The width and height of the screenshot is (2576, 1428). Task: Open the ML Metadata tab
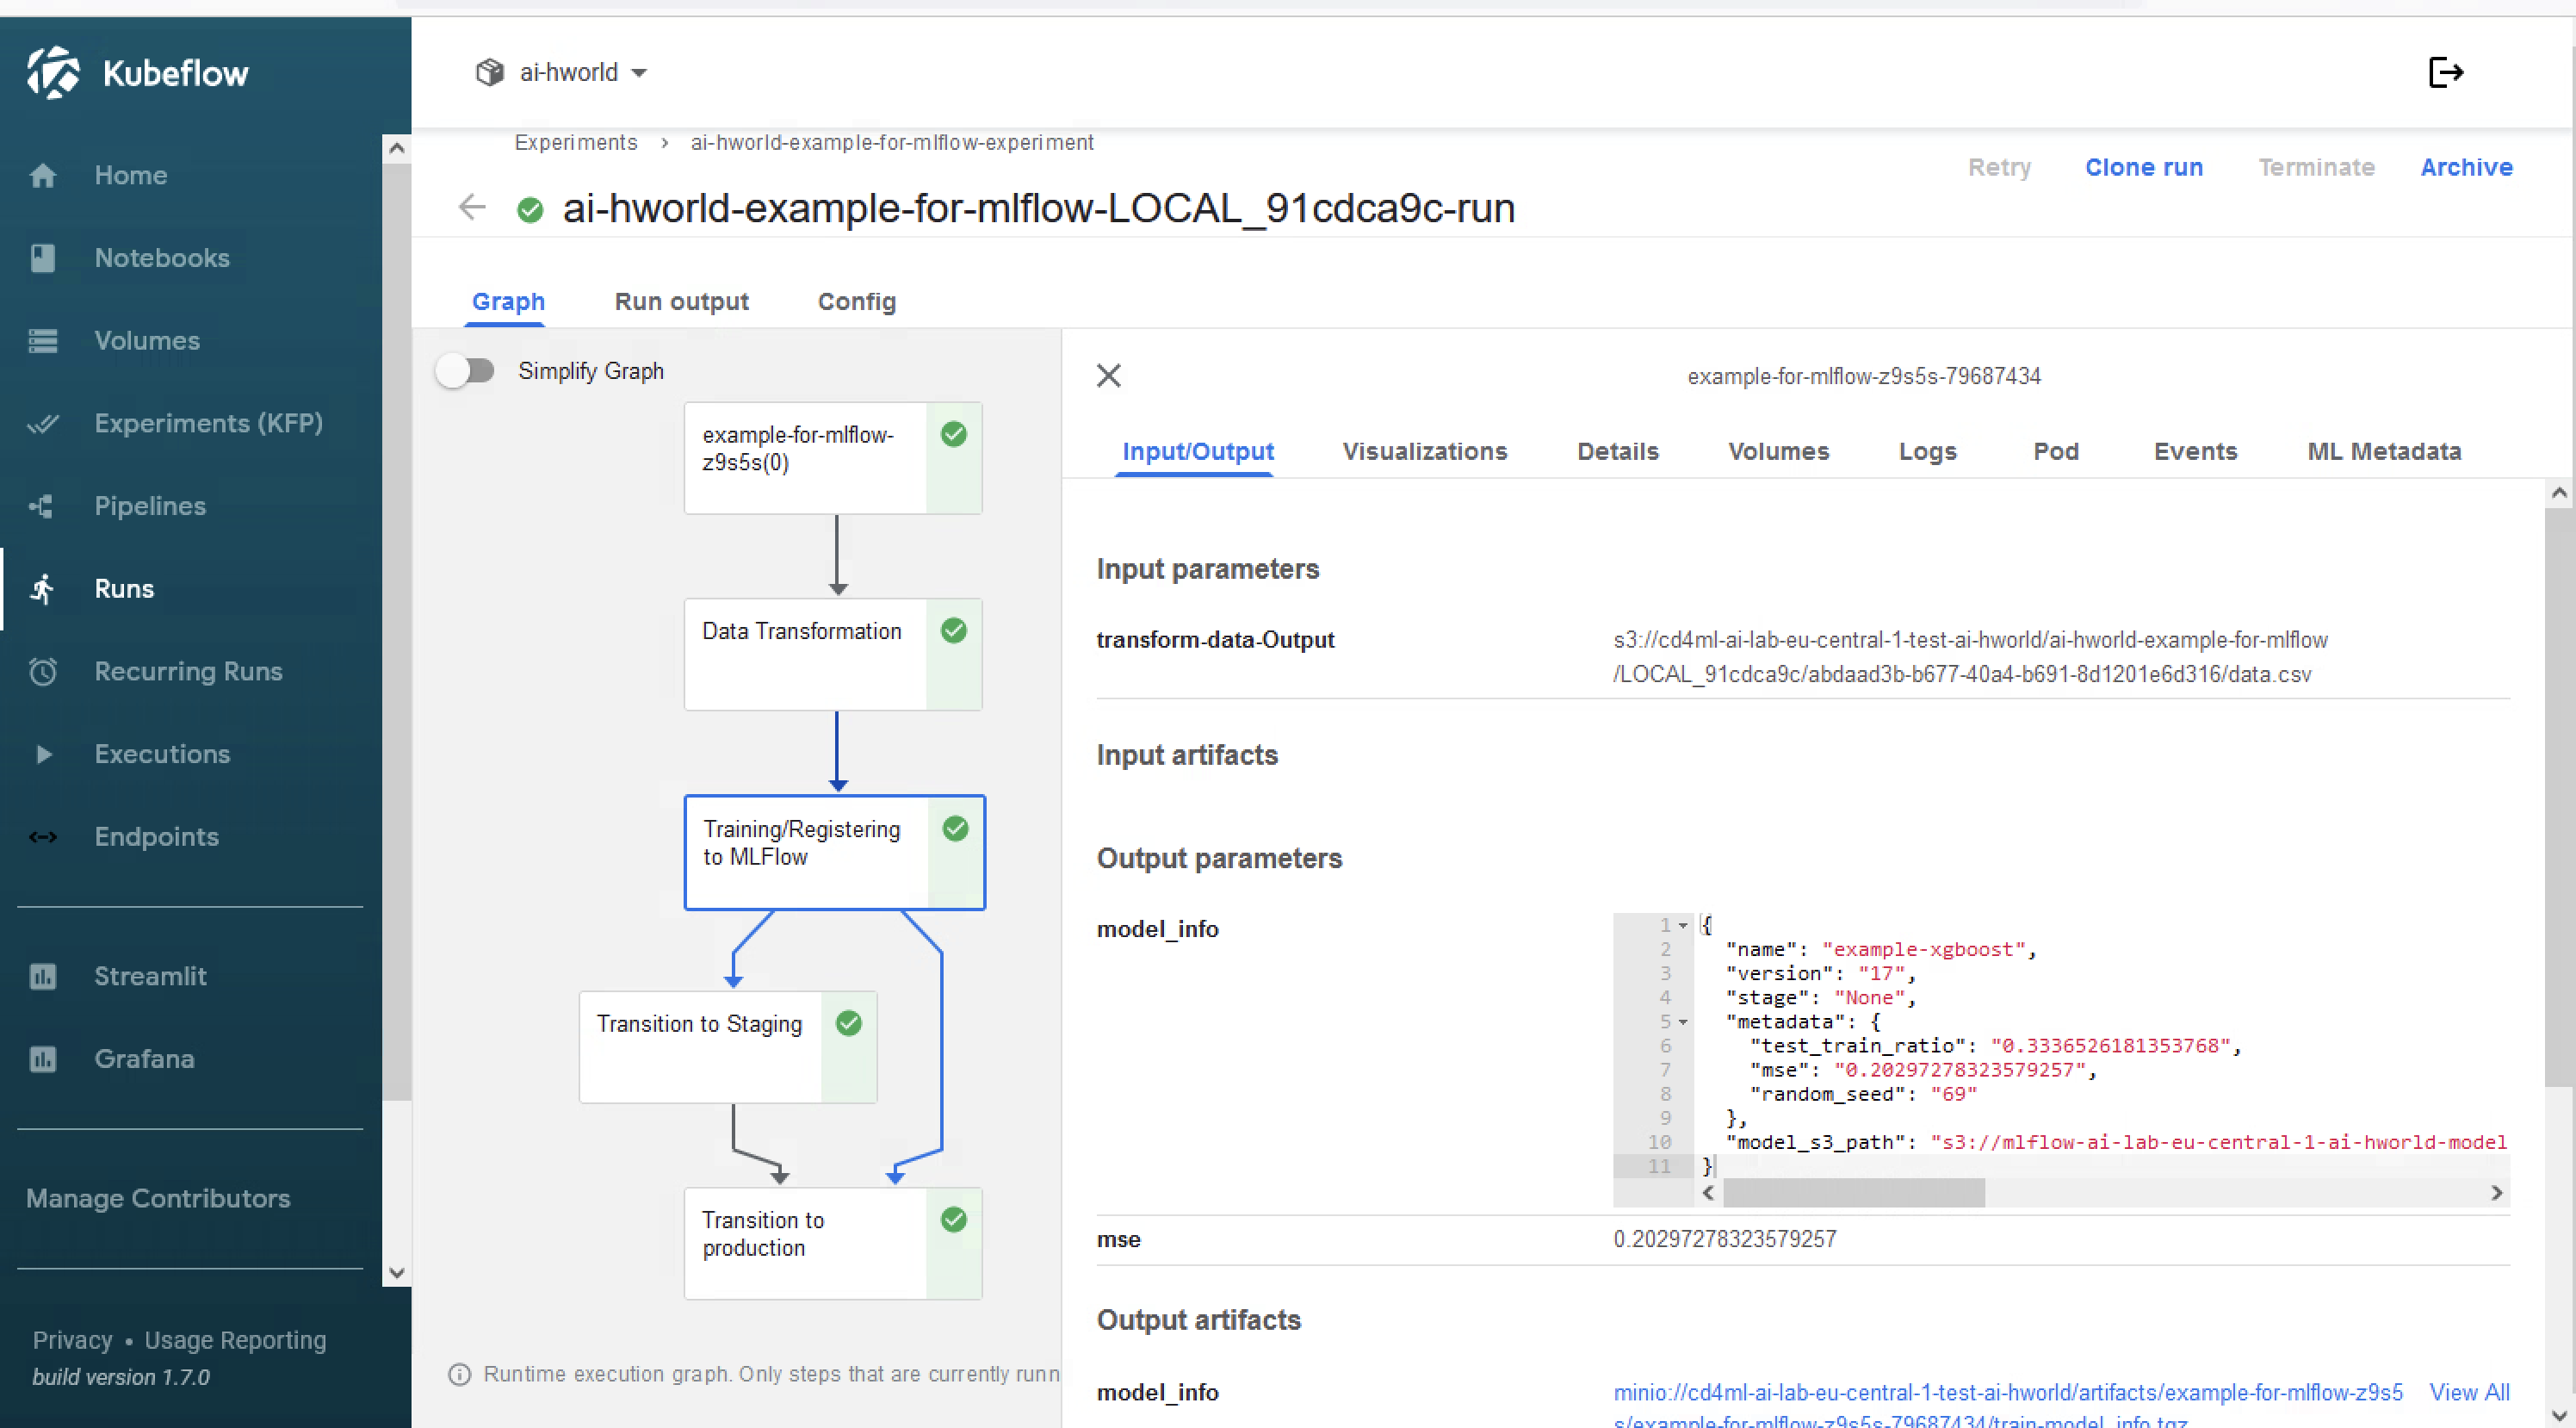[2383, 451]
